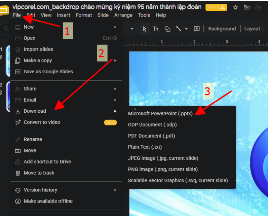Open the line type dropdown arrow
This screenshot has width=268, height=216.
[x=186, y=29]
